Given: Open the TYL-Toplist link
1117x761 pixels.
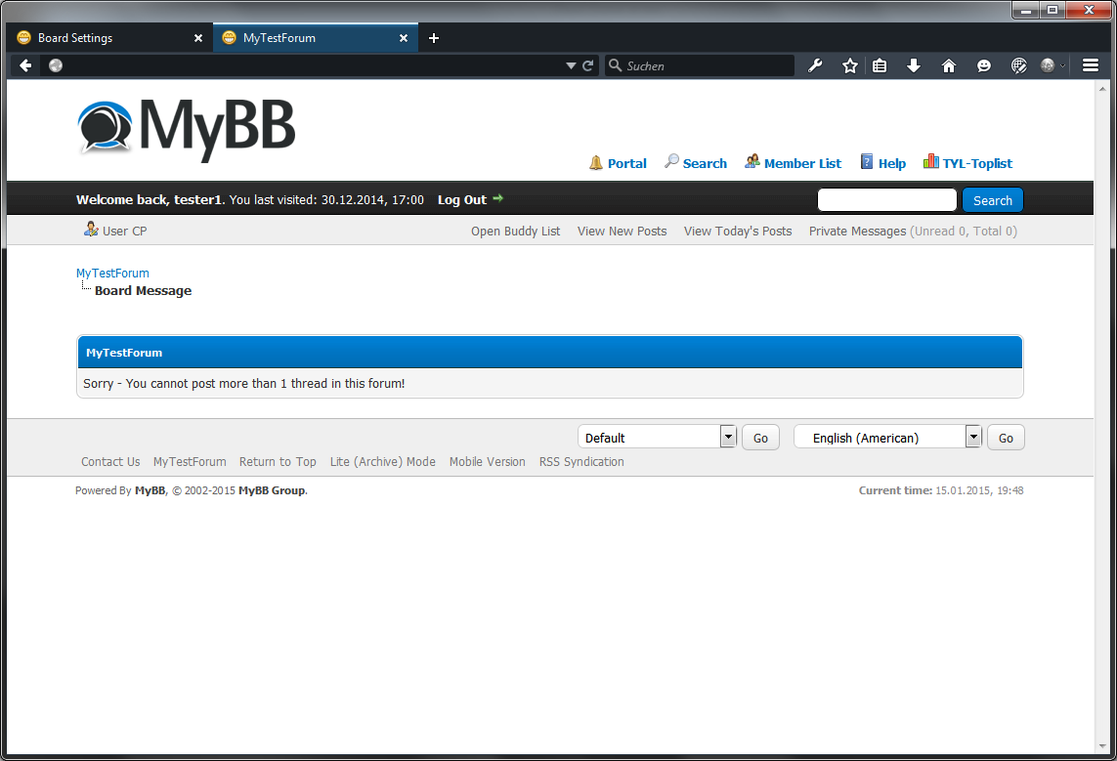Looking at the screenshot, I should (976, 163).
